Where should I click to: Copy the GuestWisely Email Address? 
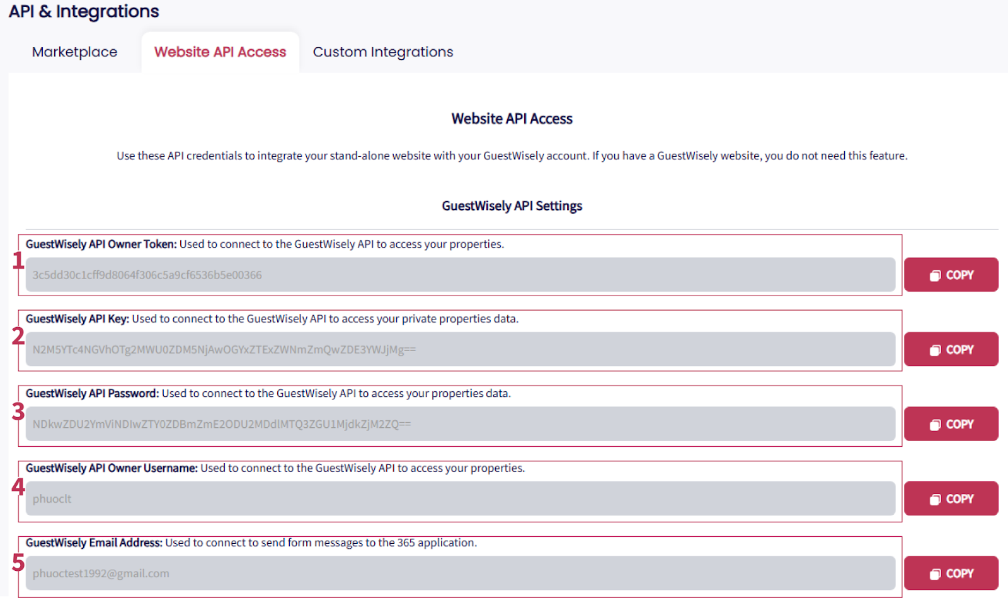pyautogui.click(x=951, y=573)
